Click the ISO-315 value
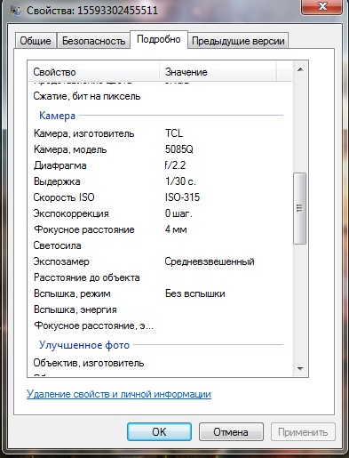This screenshot has height=458, width=349. pos(182,197)
